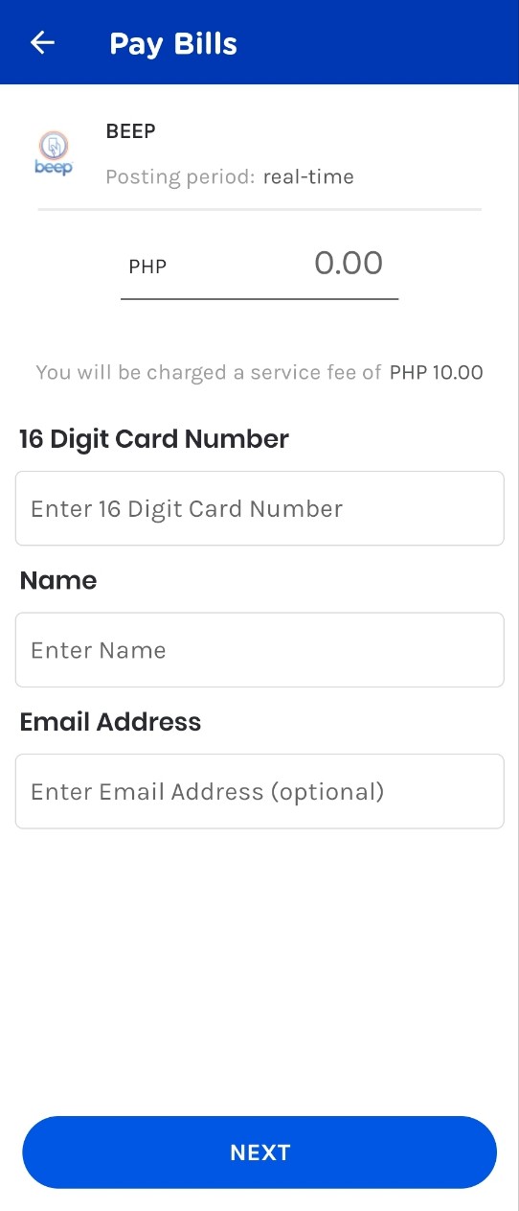Tap the beep biller logo

click(x=54, y=153)
